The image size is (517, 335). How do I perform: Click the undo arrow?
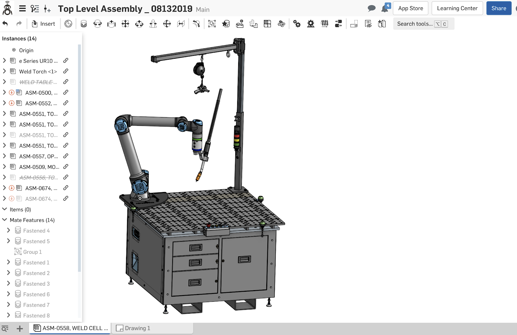click(x=5, y=24)
